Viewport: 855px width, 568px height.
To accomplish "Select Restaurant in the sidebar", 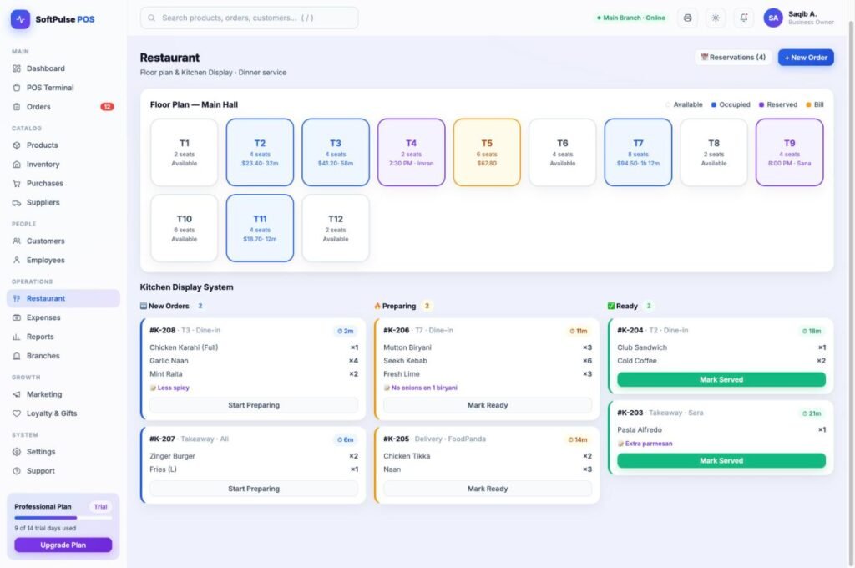I will 63,298.
